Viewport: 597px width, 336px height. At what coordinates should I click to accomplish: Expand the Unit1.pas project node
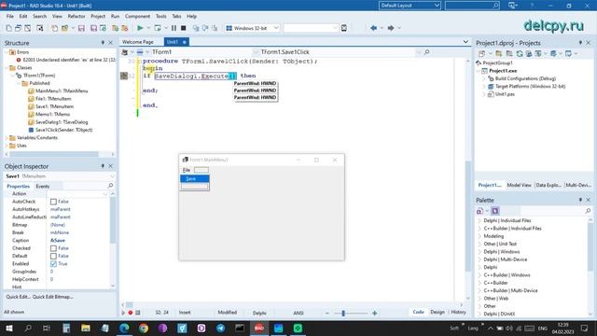coord(484,94)
